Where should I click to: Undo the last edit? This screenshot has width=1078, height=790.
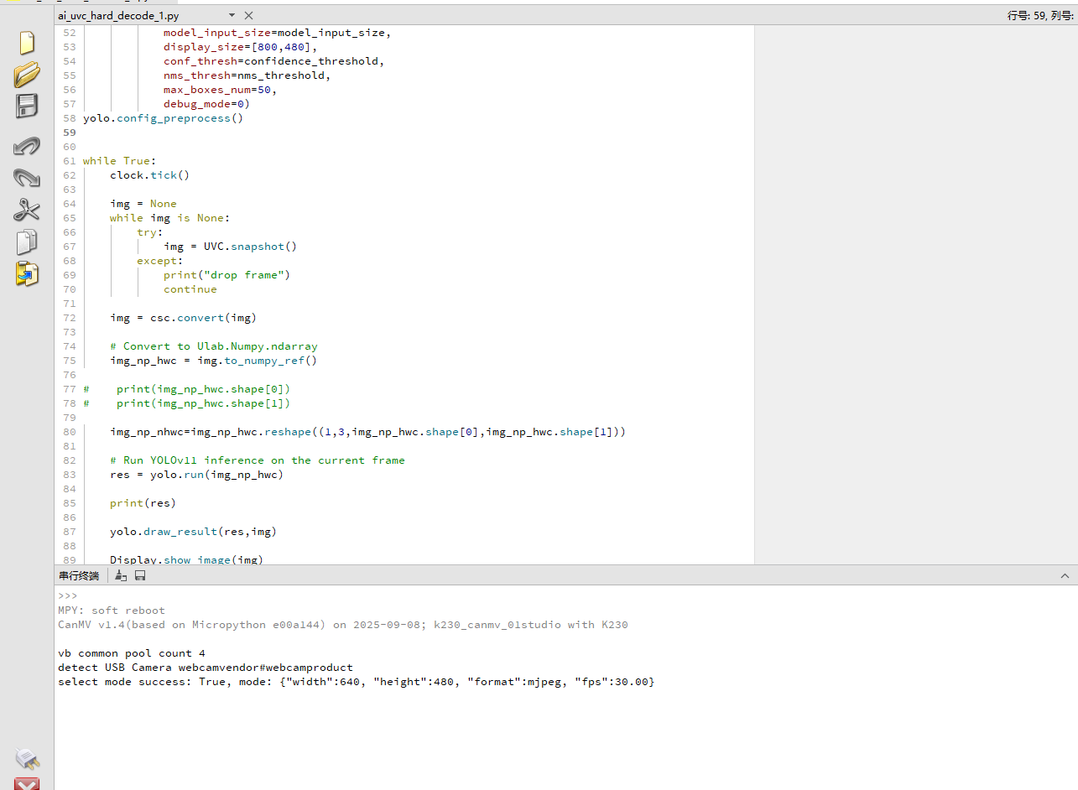pyautogui.click(x=27, y=146)
